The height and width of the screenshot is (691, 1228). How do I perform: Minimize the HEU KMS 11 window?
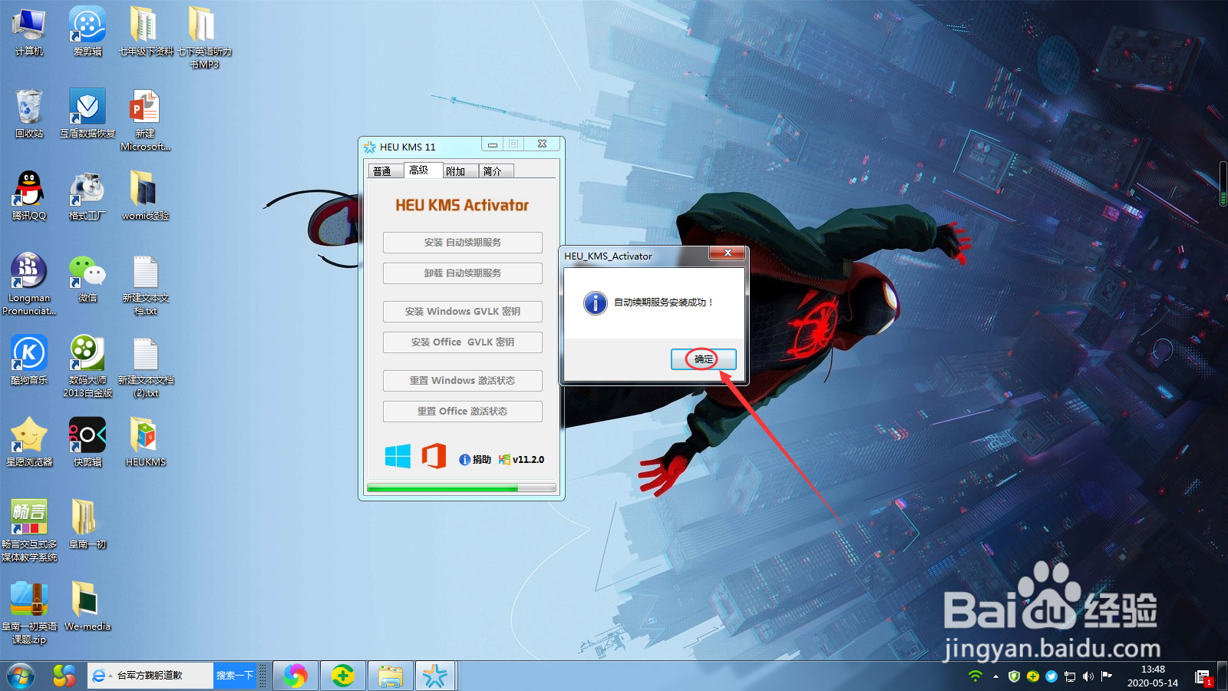(x=493, y=144)
